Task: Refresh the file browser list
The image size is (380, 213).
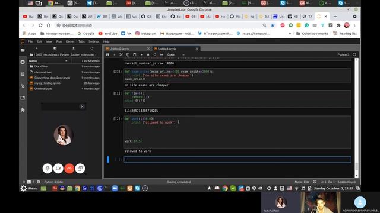Action: tap(92, 49)
